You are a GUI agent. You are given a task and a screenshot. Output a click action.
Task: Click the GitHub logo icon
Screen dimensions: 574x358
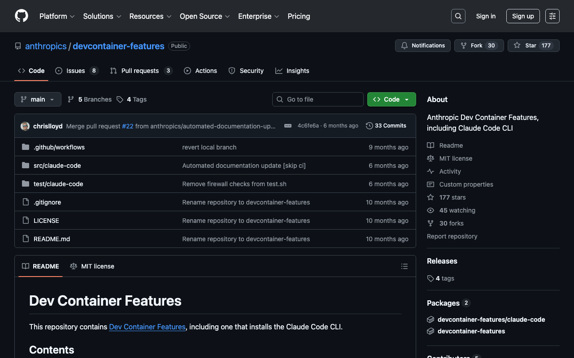pyautogui.click(x=22, y=16)
